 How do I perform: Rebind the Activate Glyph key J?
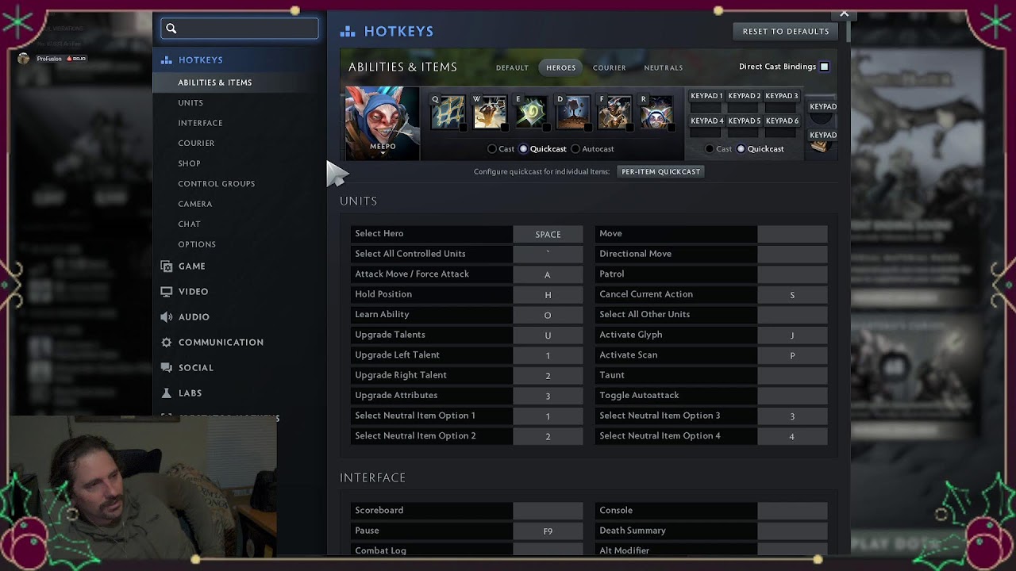[x=792, y=335]
